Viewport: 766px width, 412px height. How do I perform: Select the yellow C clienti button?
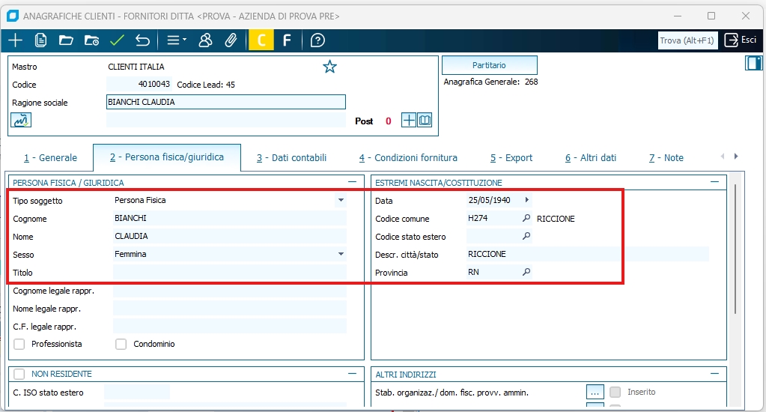click(x=261, y=40)
